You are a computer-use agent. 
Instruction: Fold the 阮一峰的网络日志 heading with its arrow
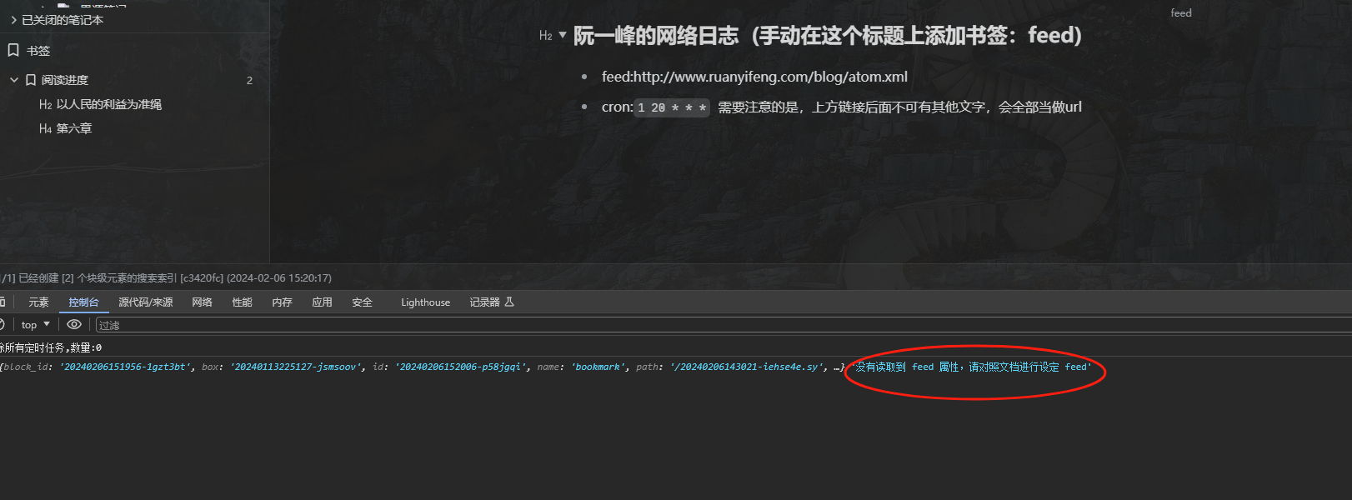563,35
